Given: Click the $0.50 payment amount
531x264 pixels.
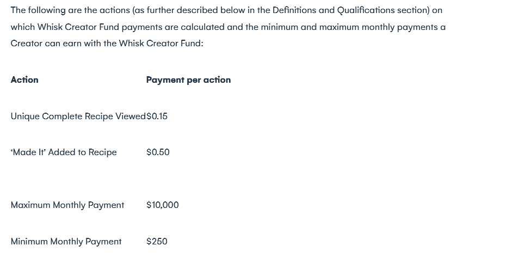Looking at the screenshot, I should (x=158, y=152).
